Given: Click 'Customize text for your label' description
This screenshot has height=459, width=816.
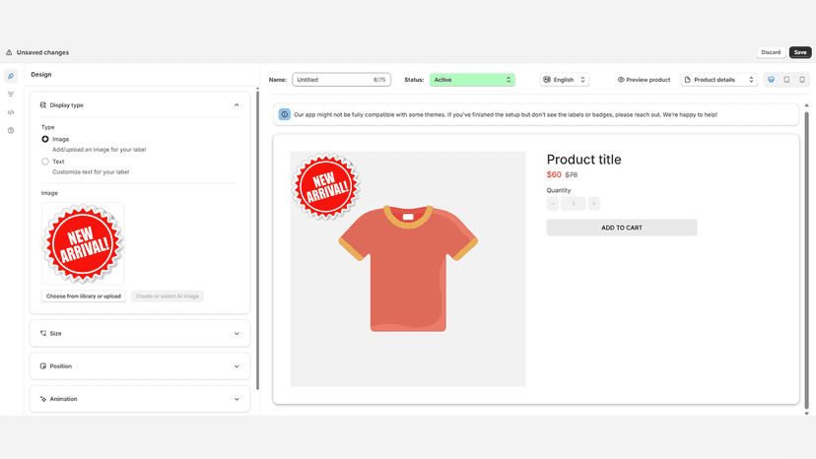Looking at the screenshot, I should click(91, 171).
